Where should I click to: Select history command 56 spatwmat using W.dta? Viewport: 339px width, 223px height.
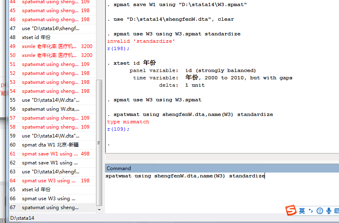52,109
